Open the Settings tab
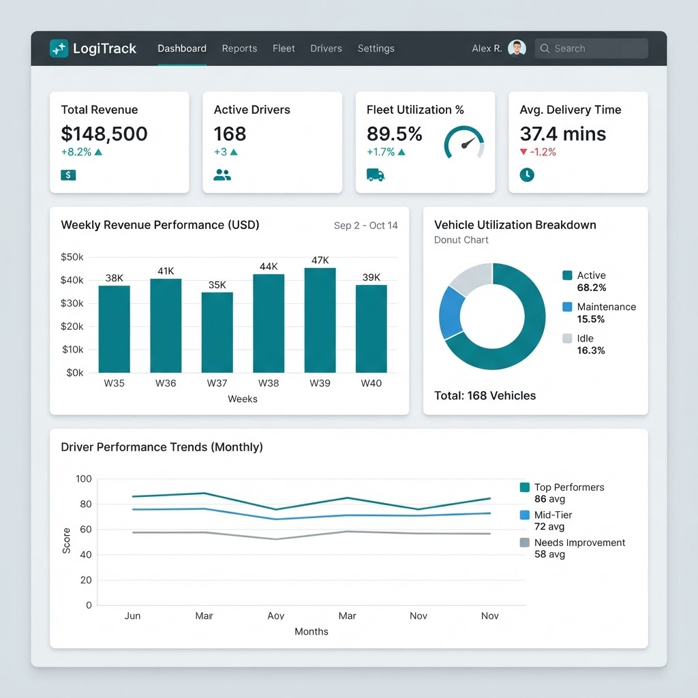This screenshot has width=698, height=698. [x=376, y=48]
